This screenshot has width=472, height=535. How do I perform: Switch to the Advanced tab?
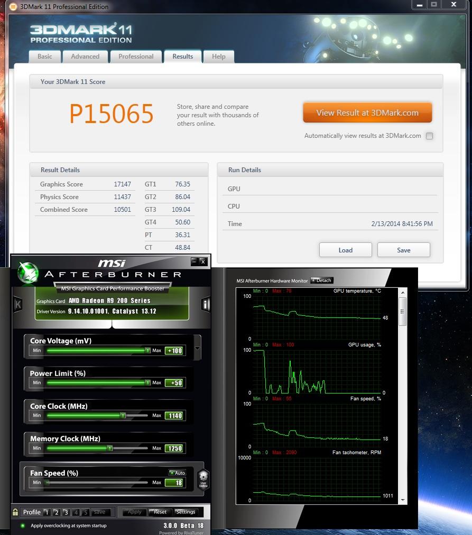point(85,57)
